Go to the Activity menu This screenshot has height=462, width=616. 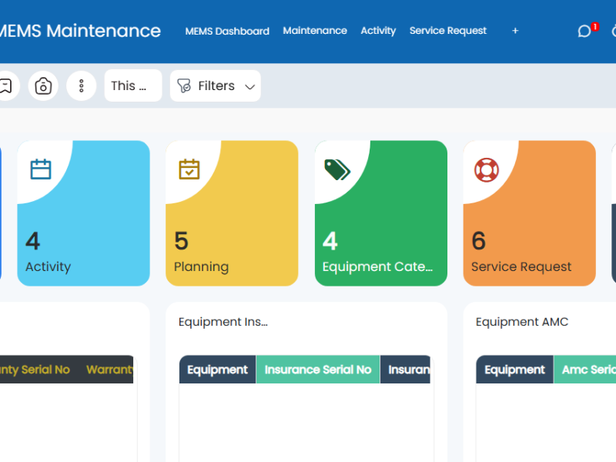click(378, 31)
